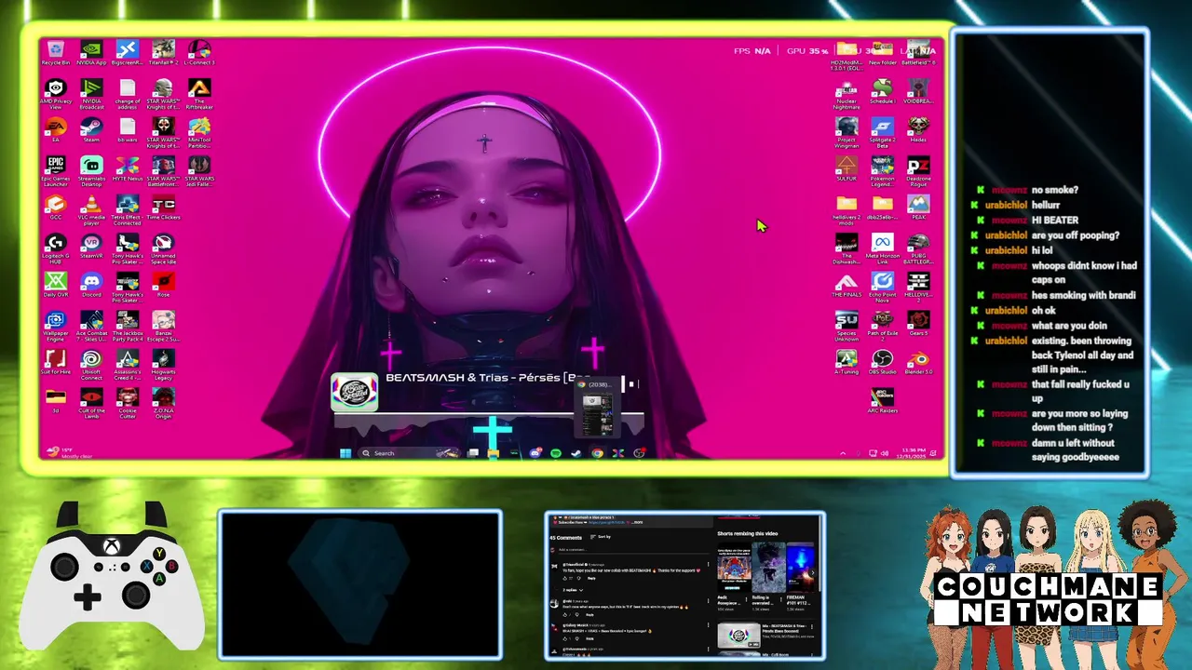The width and height of the screenshot is (1192, 670).
Task: Open the weather widget on taskbar
Action: tap(68, 453)
